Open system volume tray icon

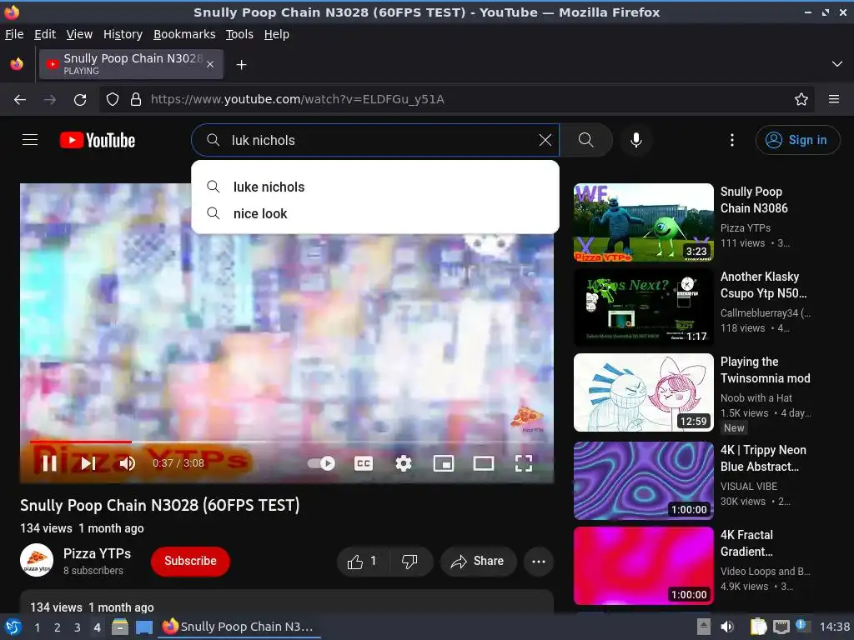pyautogui.click(x=727, y=627)
